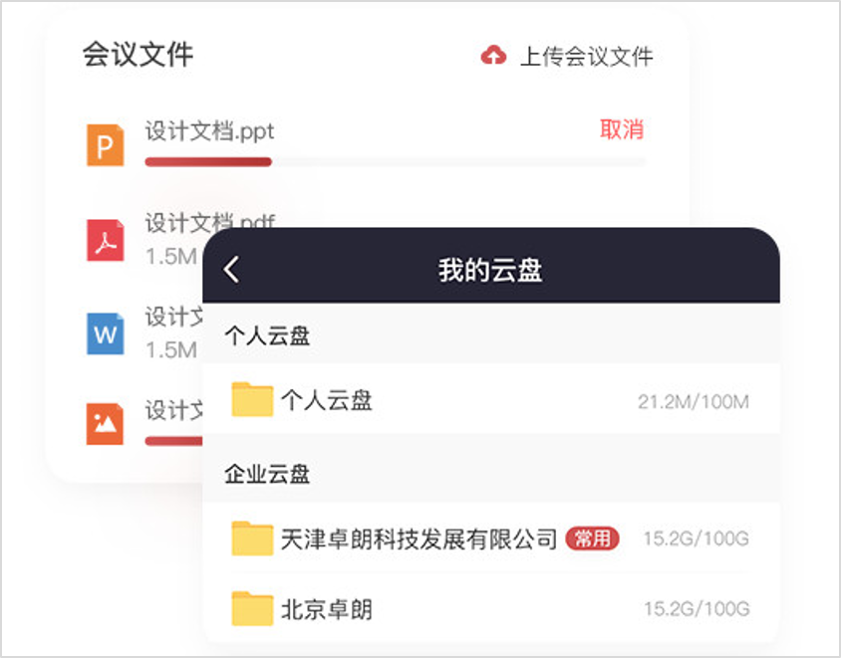Click the orange image file icon
Screen dimensions: 841x658
pyautogui.click(x=106, y=424)
